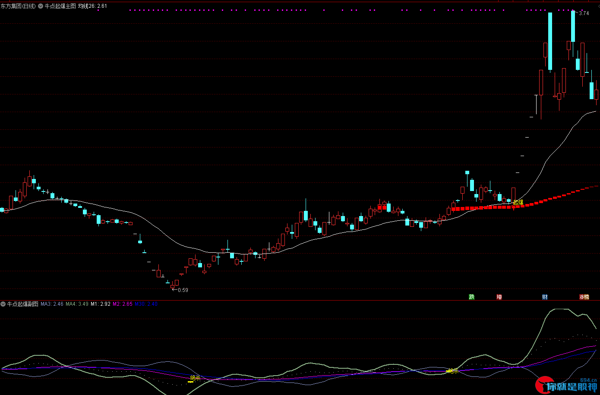Open the orange 榜 event marker
600x395 pixels.
[x=586, y=297]
